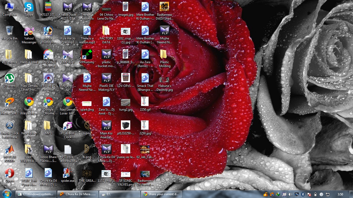Click the VPRummy game icon
This screenshot has width=353, height=198.
(x=87, y=55)
